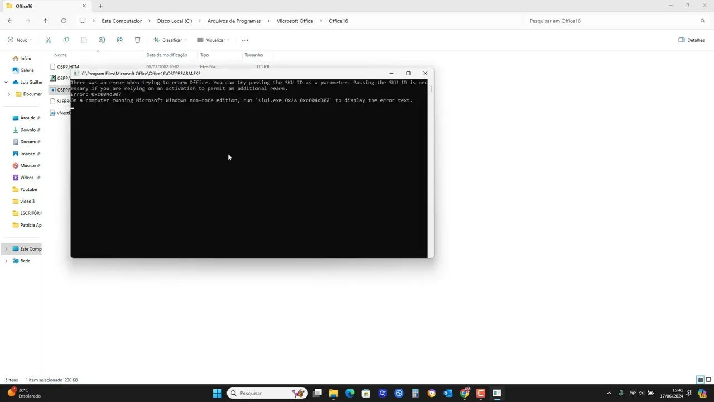
Task: Launch Microsoft Edge from the taskbar
Action: (x=350, y=393)
